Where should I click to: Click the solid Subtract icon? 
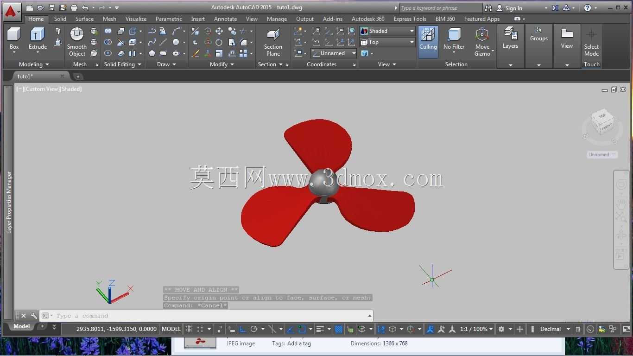pos(108,42)
